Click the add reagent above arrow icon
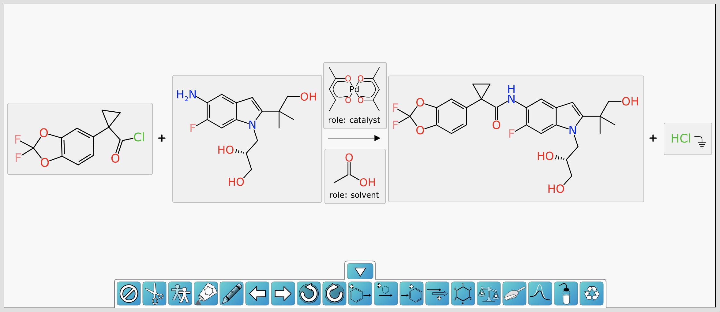The image size is (720, 312). click(386, 294)
